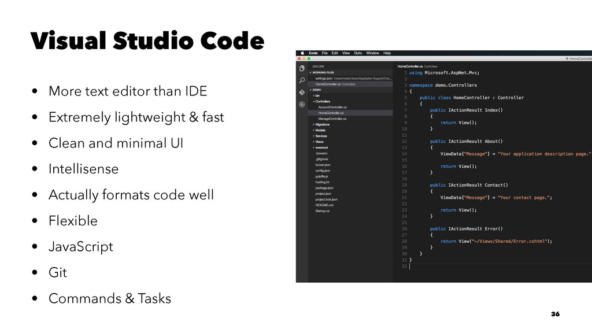Screen dimensions: 592x333
Task: Click the 'Flexible' bullet
Action: point(73,220)
